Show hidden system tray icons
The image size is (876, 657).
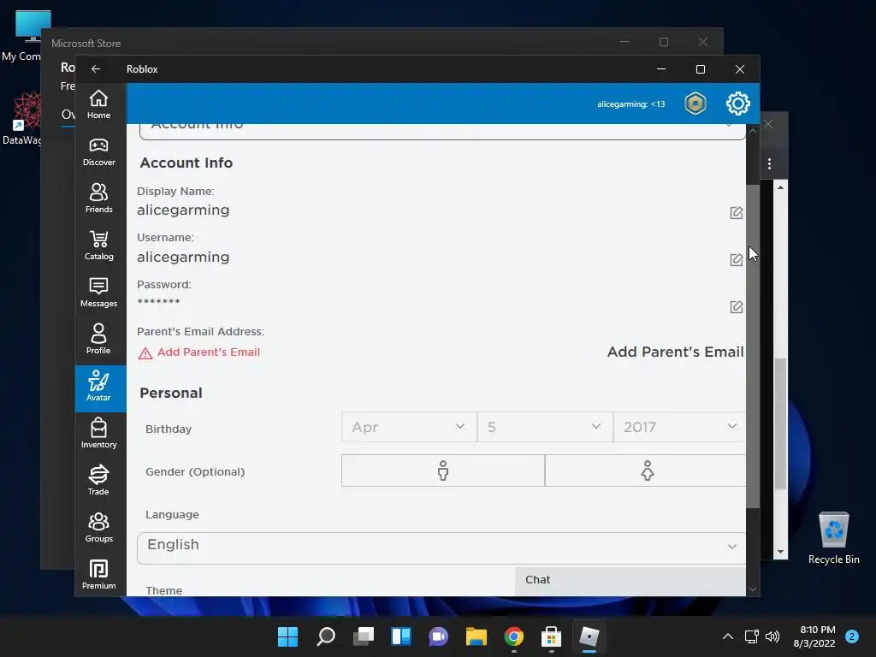(x=727, y=636)
